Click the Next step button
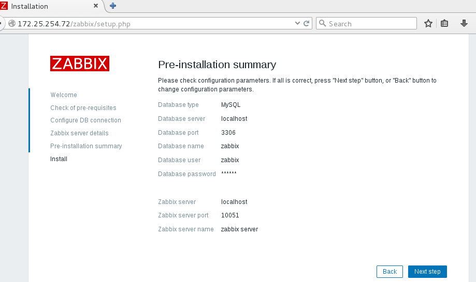Screen dimensions: 476x282 tap(427, 271)
